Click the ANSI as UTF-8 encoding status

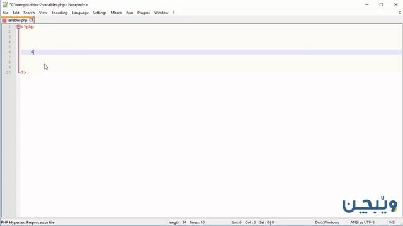click(362, 222)
